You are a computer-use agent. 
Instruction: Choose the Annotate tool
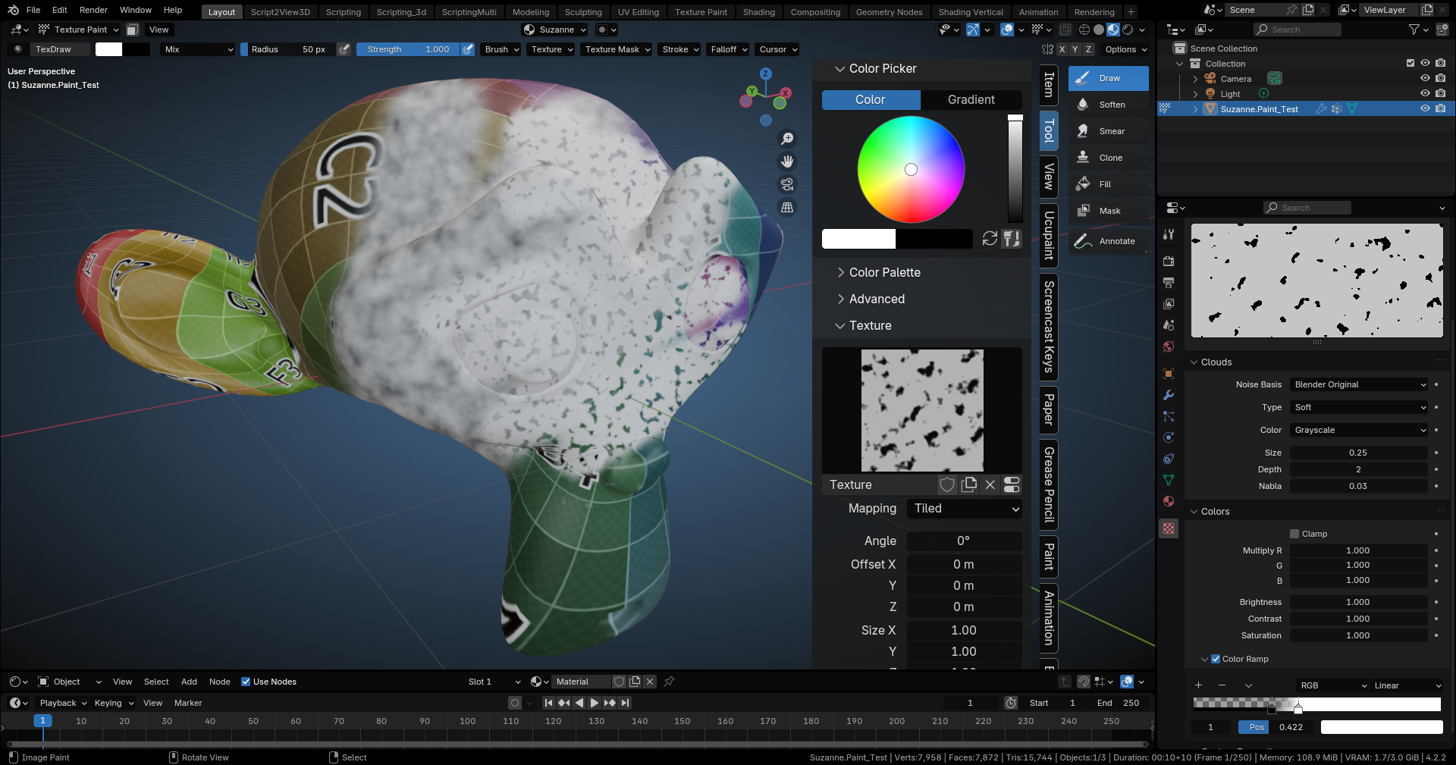click(1108, 241)
